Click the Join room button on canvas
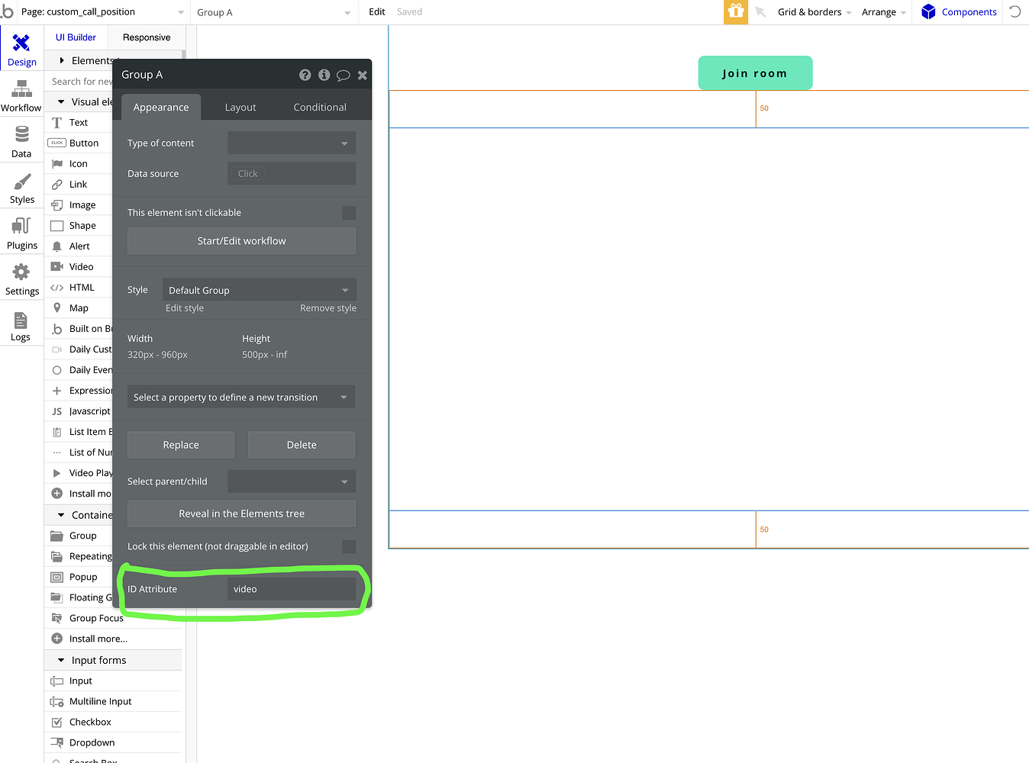This screenshot has height=763, width=1029. click(755, 73)
